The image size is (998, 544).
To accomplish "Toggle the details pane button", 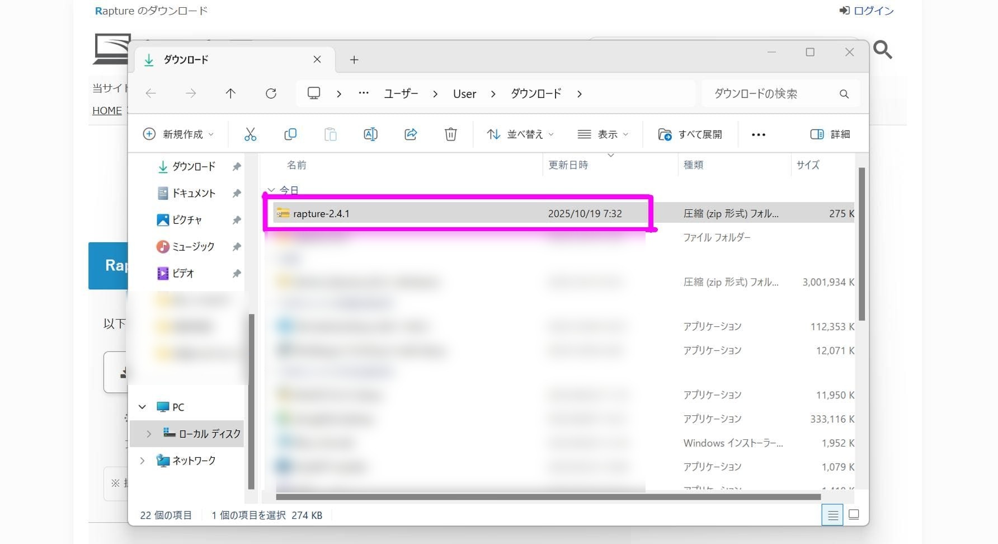I will pos(830,134).
